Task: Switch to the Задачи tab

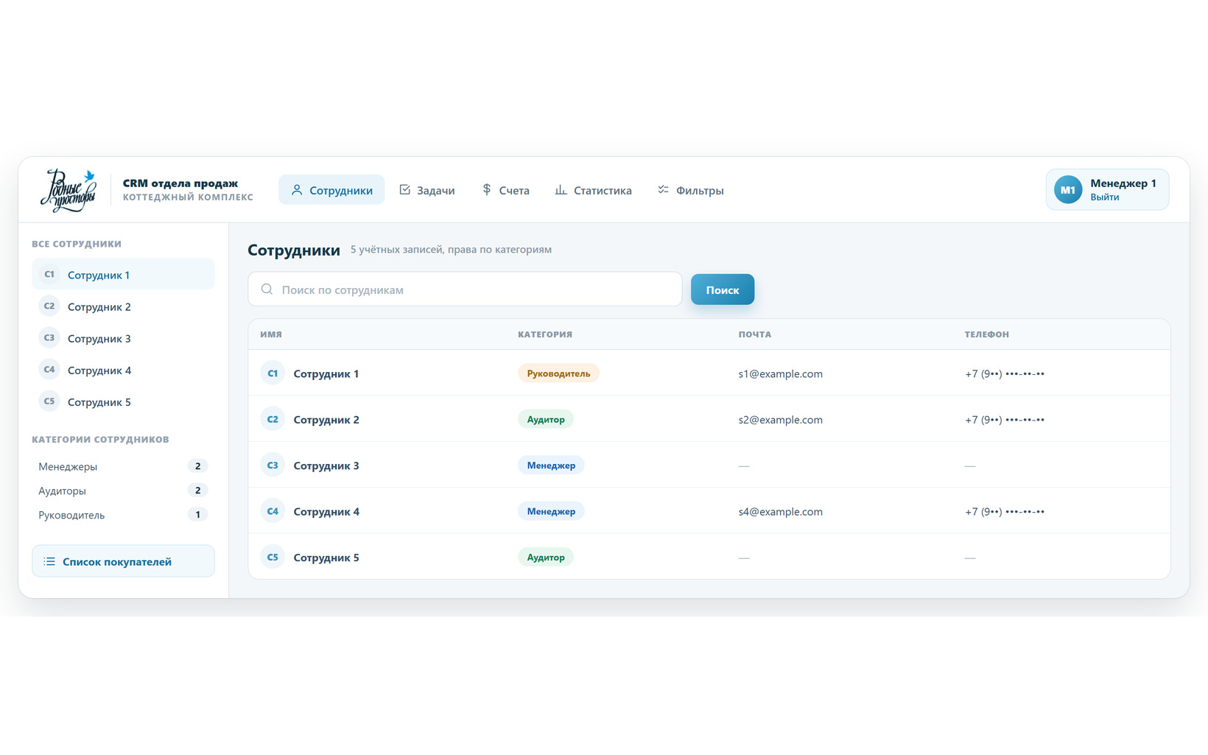Action: [x=426, y=190]
